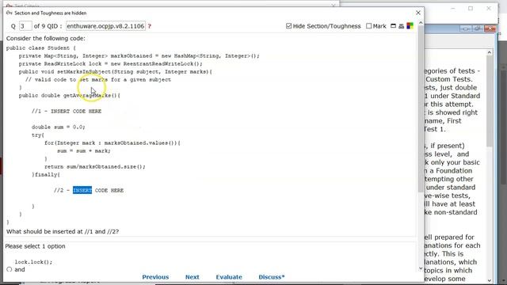This screenshot has height=285, width=507.
Task: Go to the Previous question
Action: (x=155, y=277)
